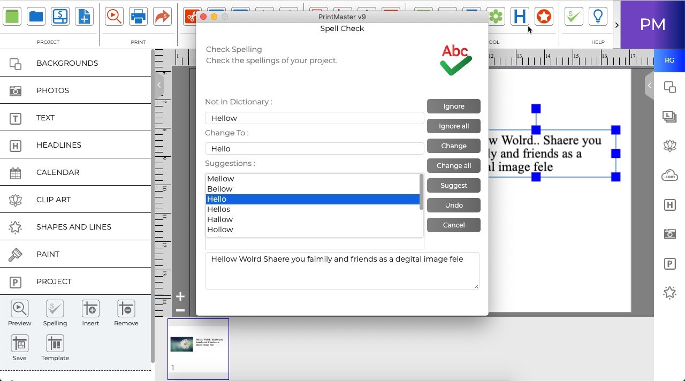Open the camera Photos icon in right sidebar
685x381 pixels.
coord(669,234)
